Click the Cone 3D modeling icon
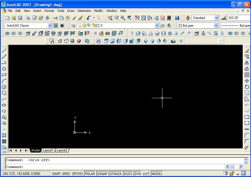 [151, 33]
